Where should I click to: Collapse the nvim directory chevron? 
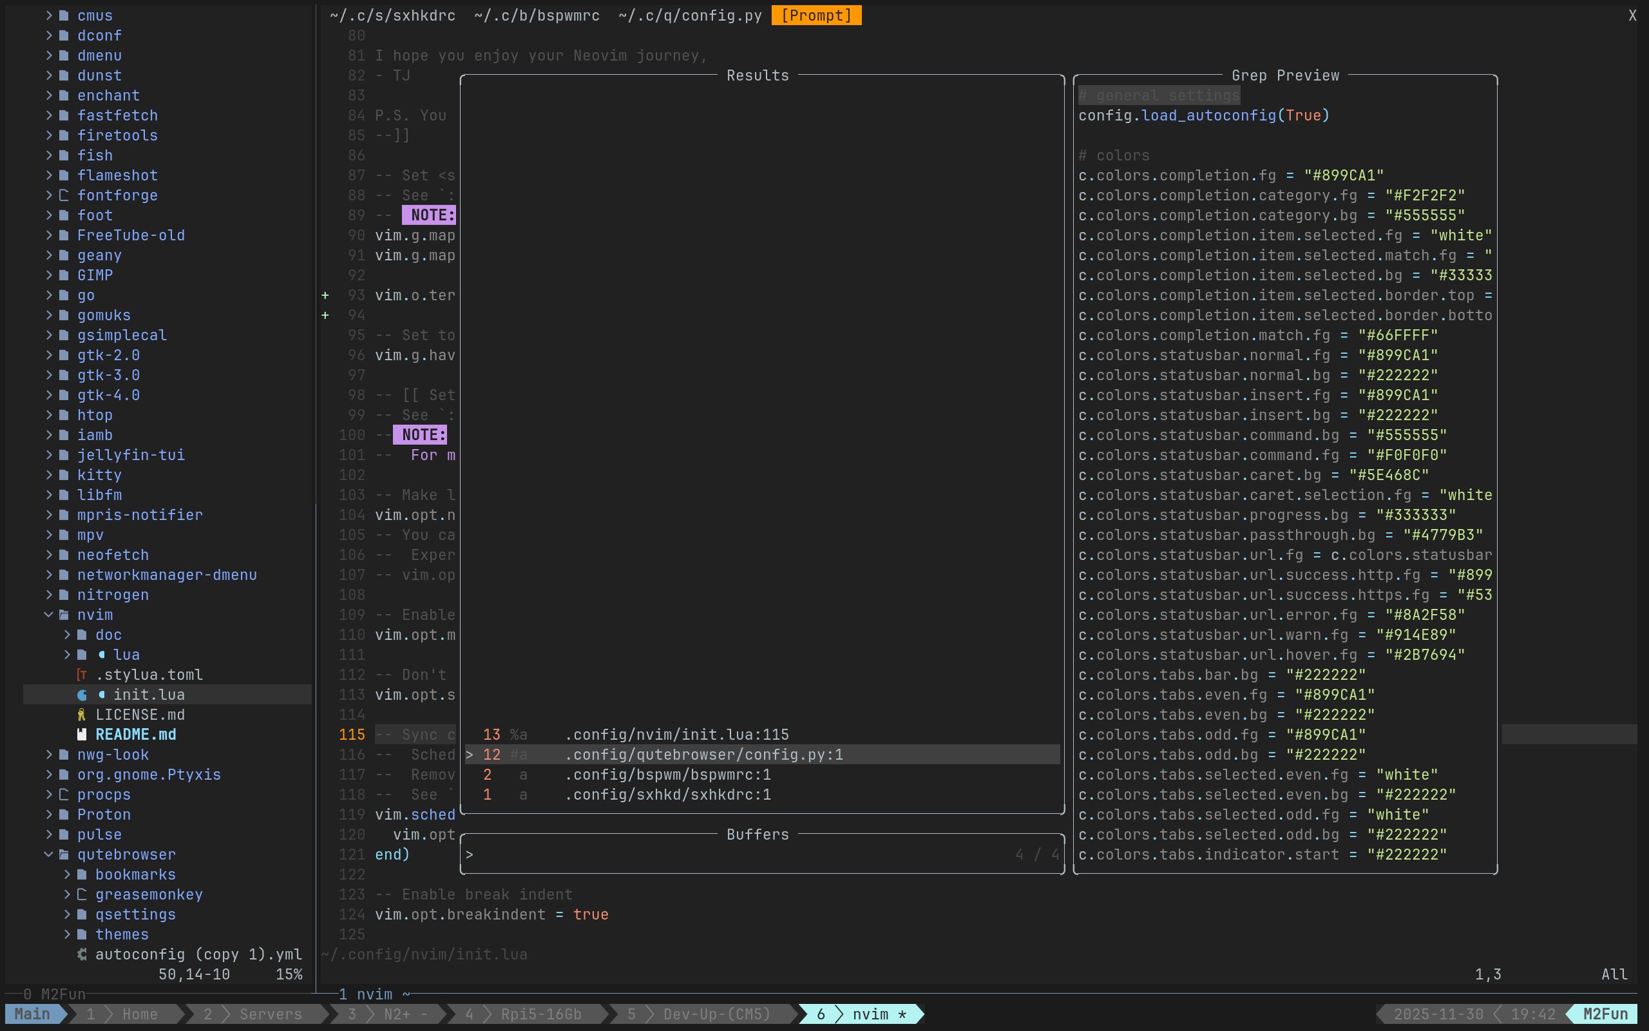[x=48, y=614]
